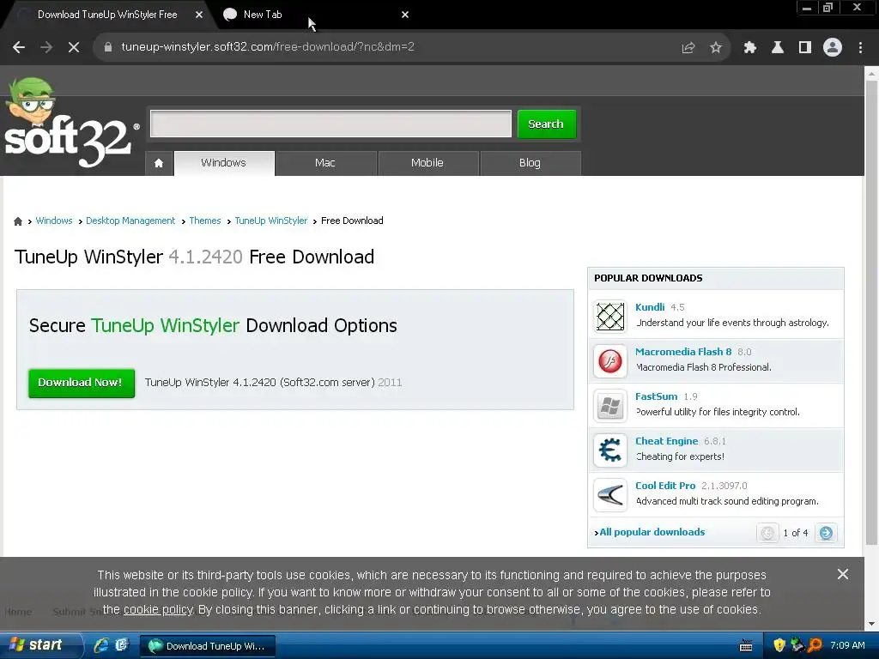Bookmark this page with the star icon
The height and width of the screenshot is (659, 879).
[x=716, y=48]
